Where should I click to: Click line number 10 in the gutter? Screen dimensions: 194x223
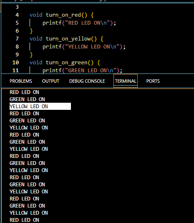(15, 63)
